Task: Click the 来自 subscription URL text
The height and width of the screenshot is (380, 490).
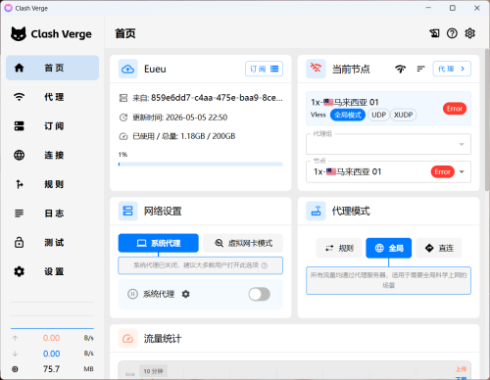Action: (x=208, y=98)
